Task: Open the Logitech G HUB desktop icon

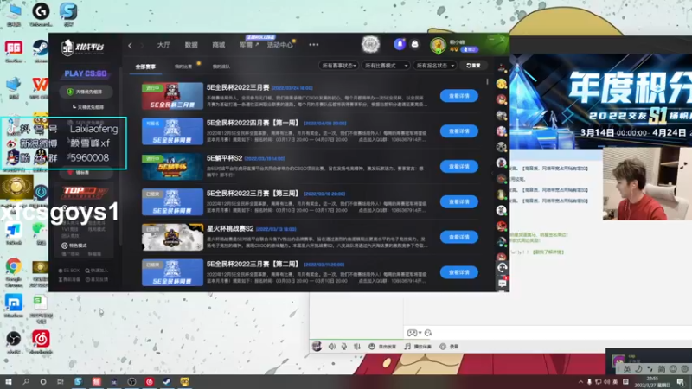Action: 41,14
